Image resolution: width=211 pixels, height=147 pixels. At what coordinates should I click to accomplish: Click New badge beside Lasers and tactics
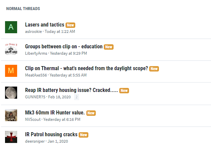pos(70,25)
